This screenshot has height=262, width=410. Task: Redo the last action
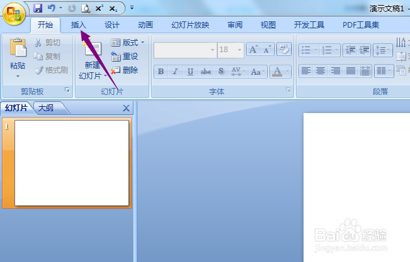pyautogui.click(x=72, y=8)
